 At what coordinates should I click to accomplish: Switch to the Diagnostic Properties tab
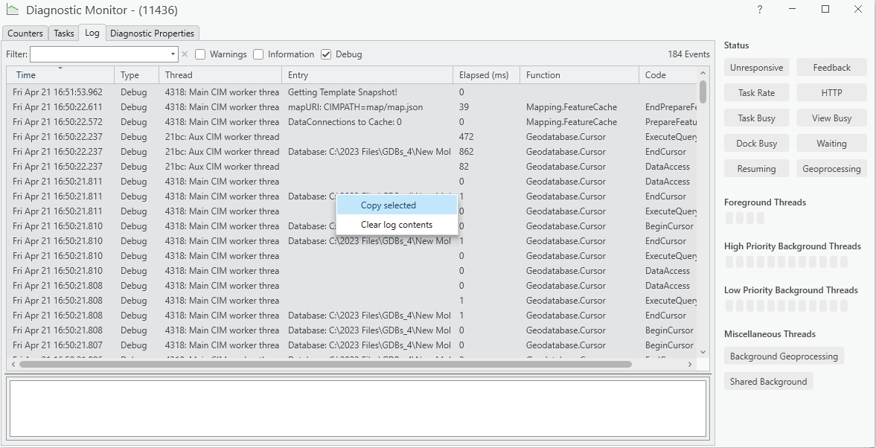[x=153, y=33]
